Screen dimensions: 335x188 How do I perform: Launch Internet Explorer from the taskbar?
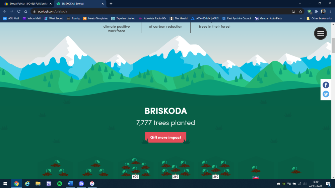coord(27,184)
